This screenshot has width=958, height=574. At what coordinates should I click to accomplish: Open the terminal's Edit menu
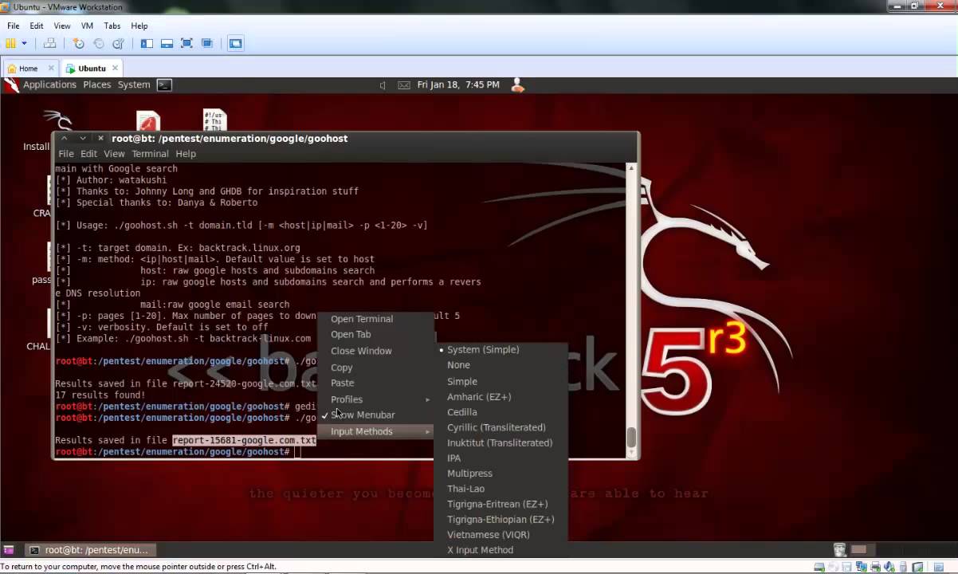(x=88, y=154)
